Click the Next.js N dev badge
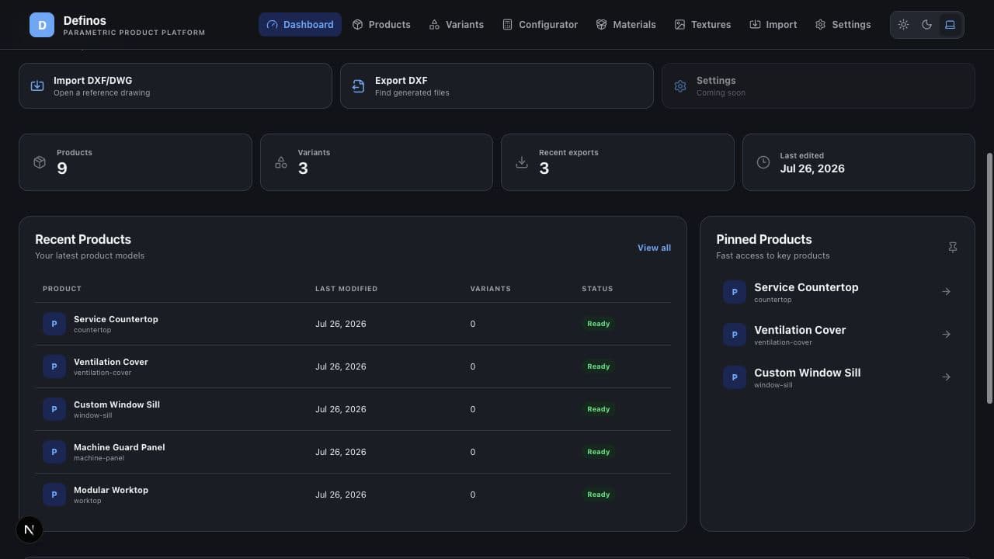Viewport: 994px width, 559px height. pos(30,529)
